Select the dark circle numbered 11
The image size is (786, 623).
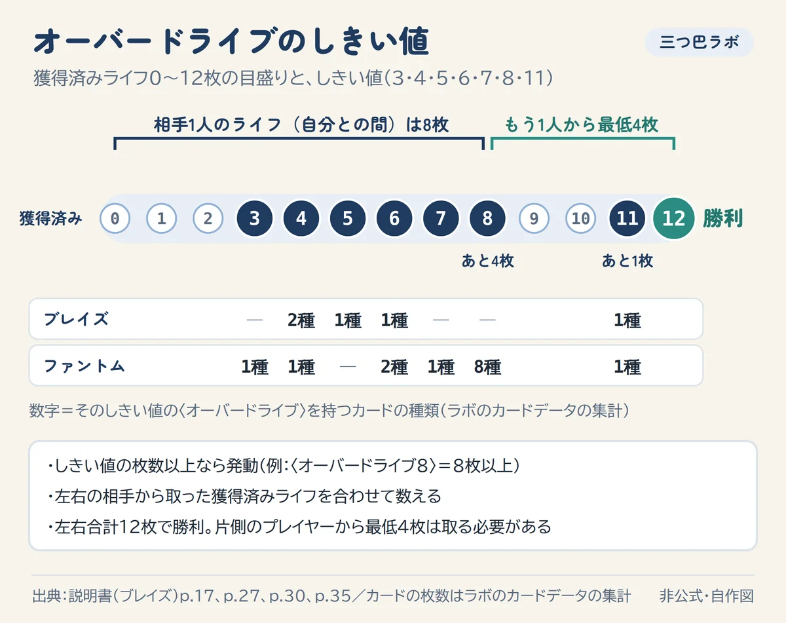point(627,219)
